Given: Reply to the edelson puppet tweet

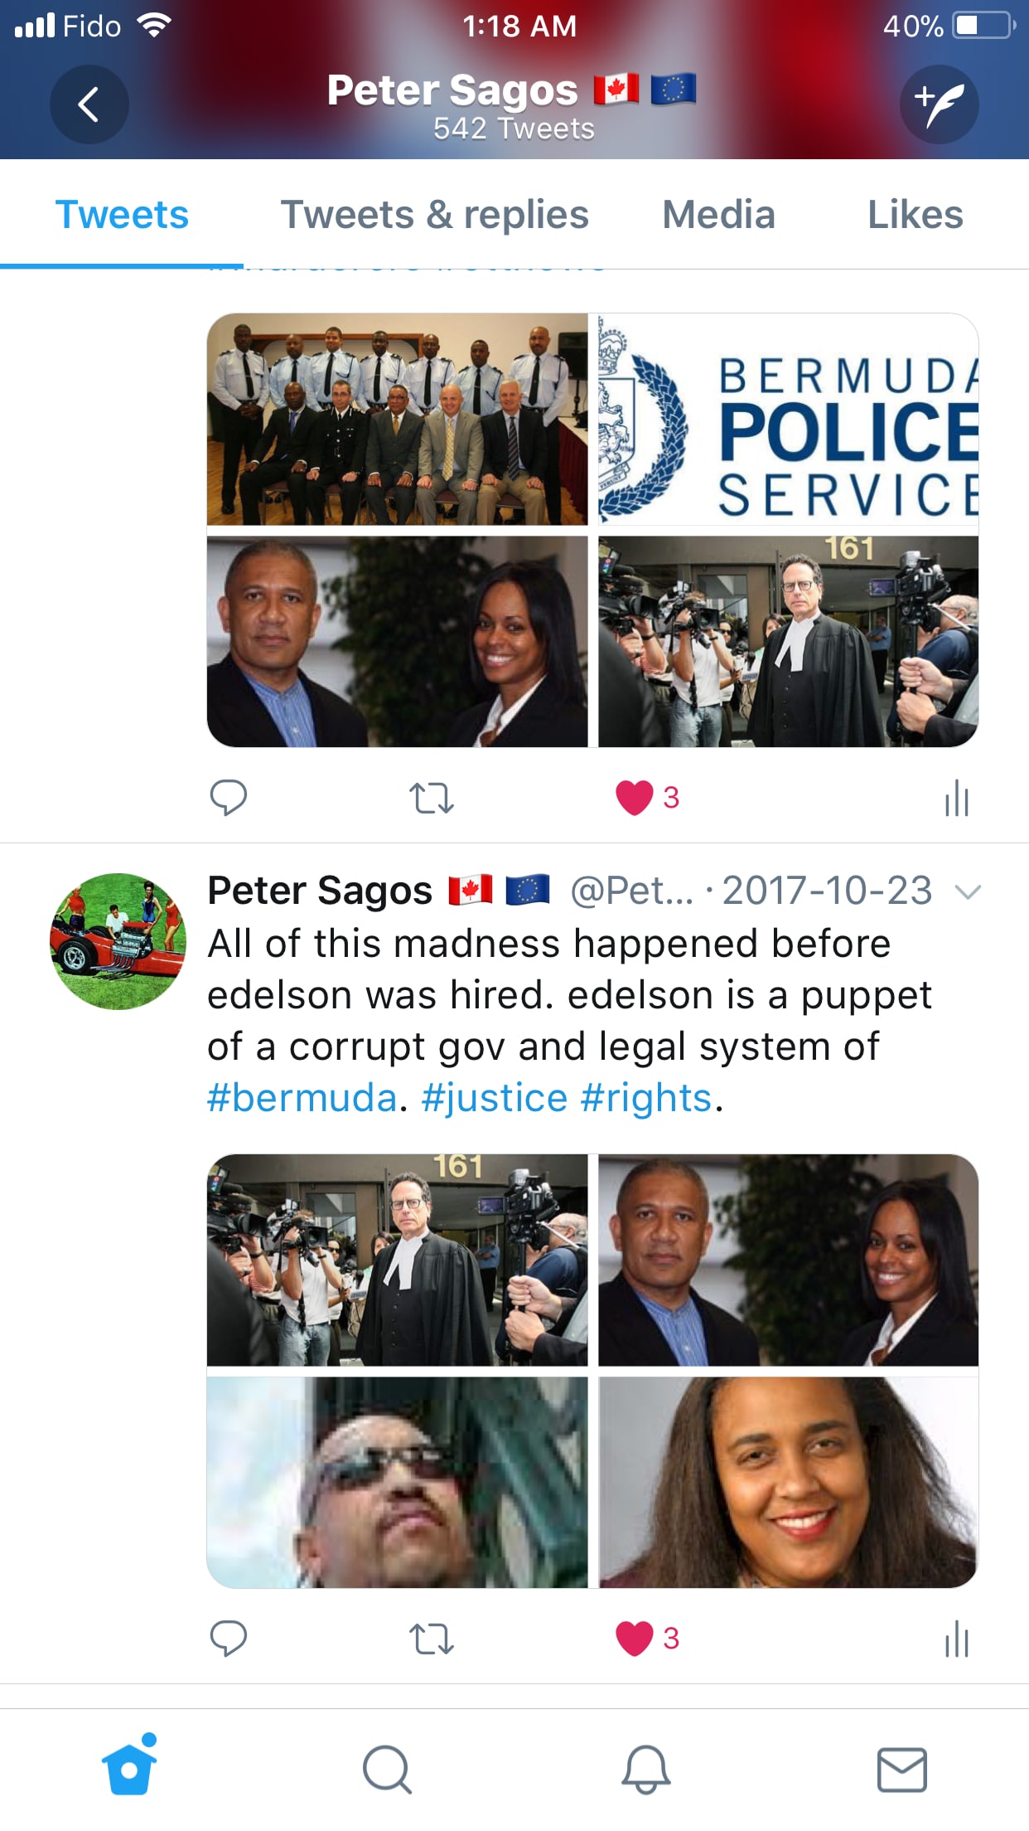Looking at the screenshot, I should click(x=229, y=1639).
